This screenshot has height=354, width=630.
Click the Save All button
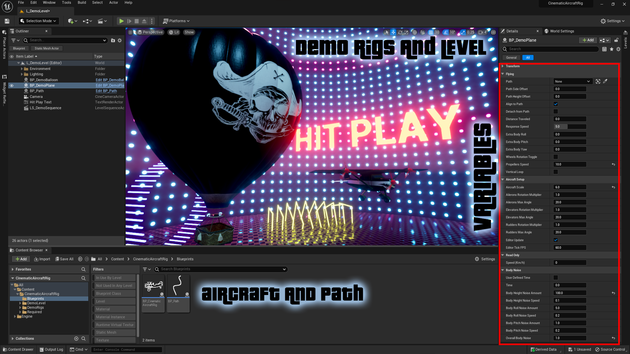(64, 259)
